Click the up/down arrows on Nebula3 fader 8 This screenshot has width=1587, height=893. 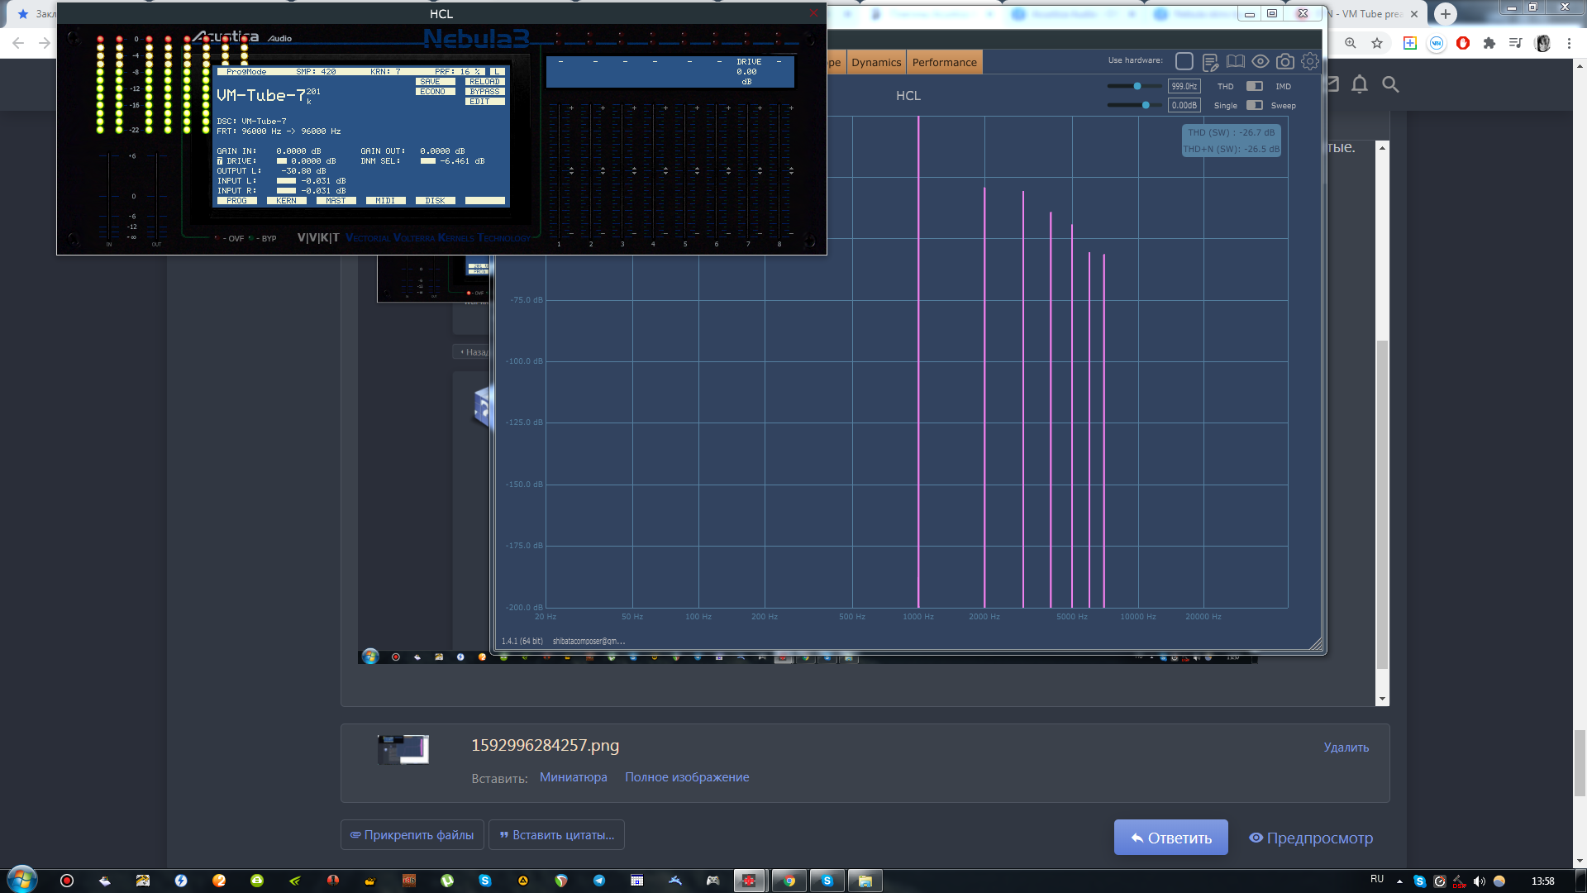(x=791, y=170)
